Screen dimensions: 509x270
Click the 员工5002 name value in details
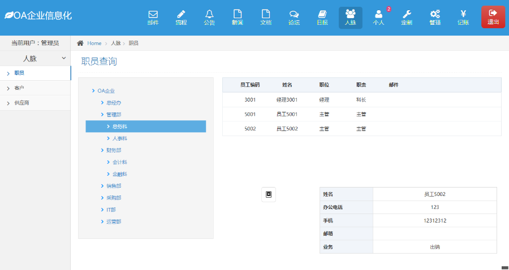(435, 194)
